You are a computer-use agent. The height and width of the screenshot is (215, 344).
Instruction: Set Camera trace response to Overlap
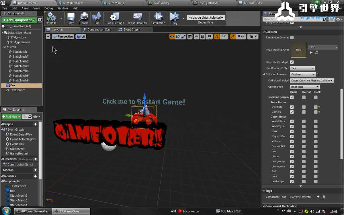click(304, 112)
